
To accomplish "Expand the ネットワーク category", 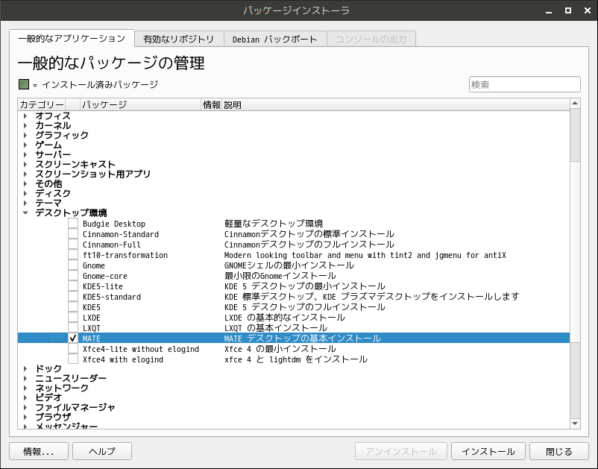I will 25,388.
